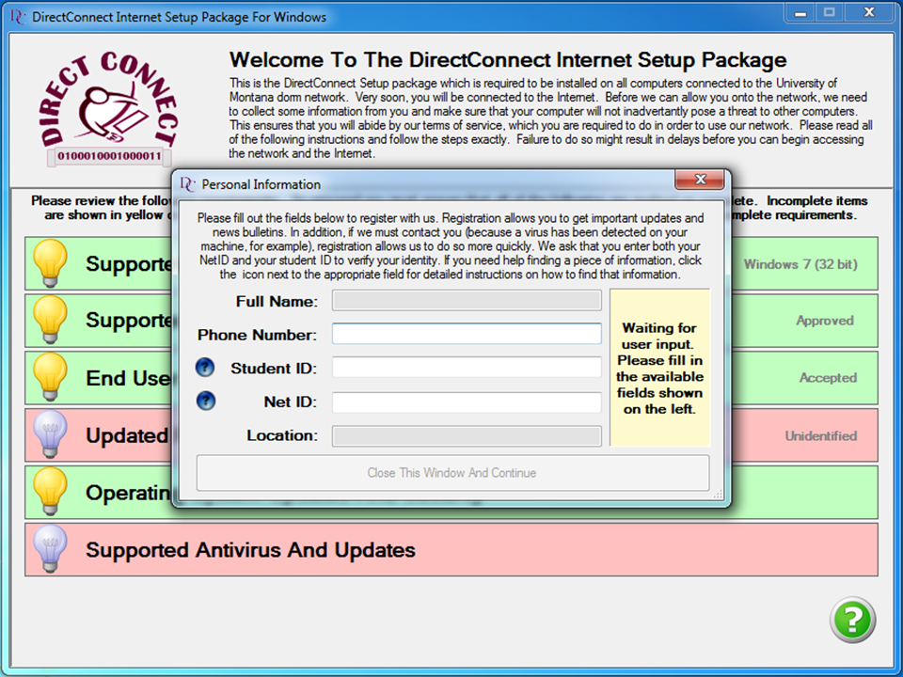Click the End User row label
This screenshot has height=677, width=903.
[x=128, y=378]
